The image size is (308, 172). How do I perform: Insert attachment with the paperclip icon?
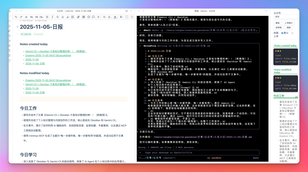78,17
